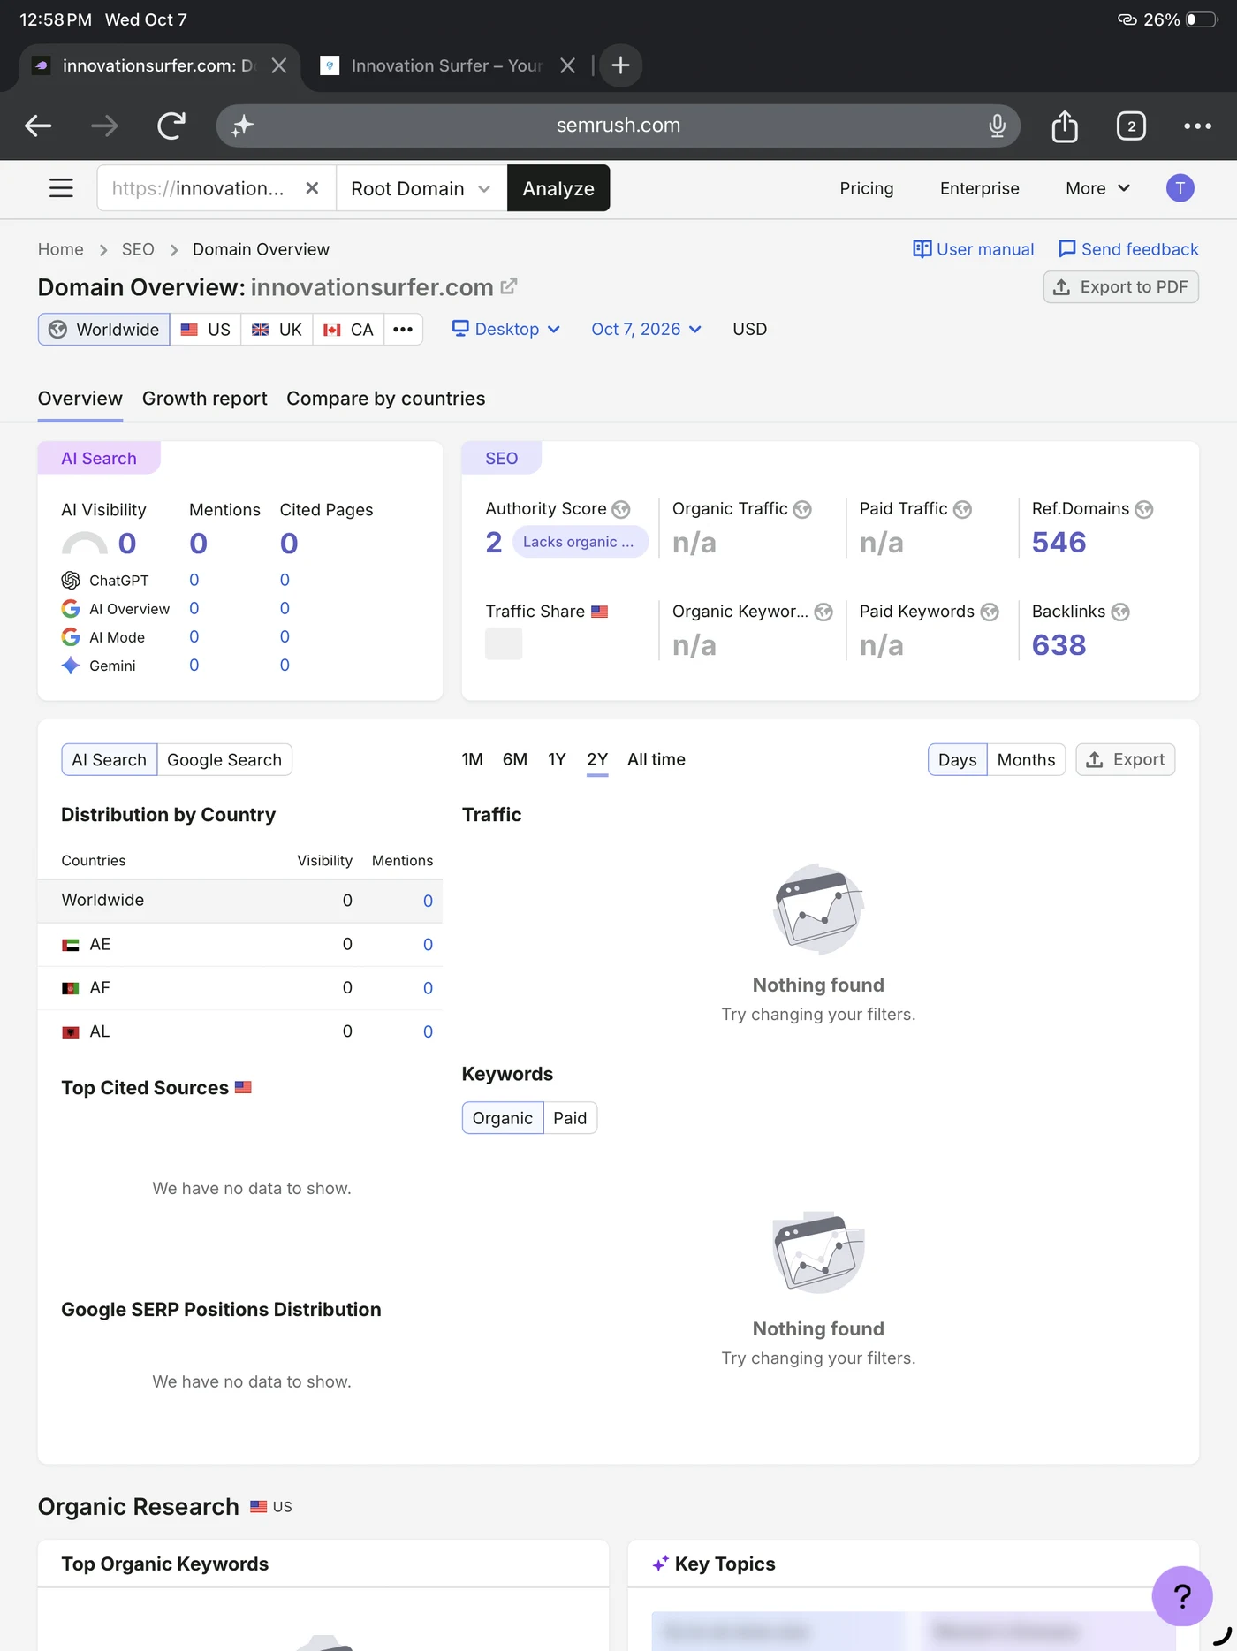Open the User manual link
1237x1651 pixels.
[973, 249]
